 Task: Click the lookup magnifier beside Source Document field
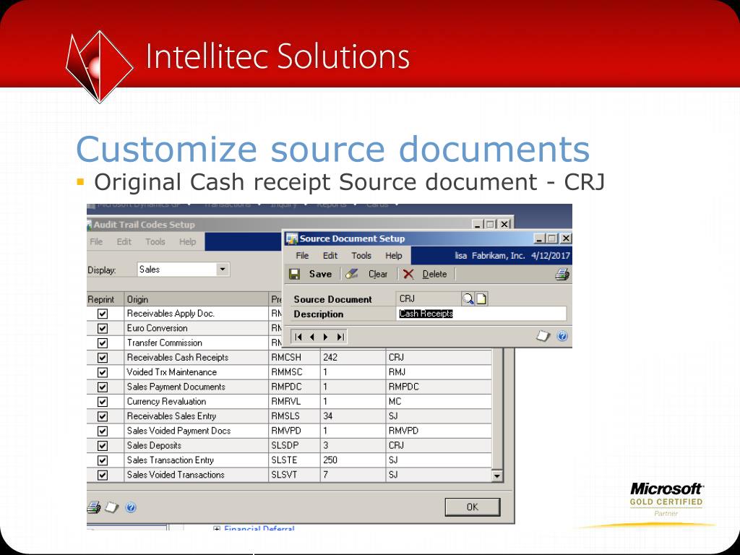pos(468,298)
